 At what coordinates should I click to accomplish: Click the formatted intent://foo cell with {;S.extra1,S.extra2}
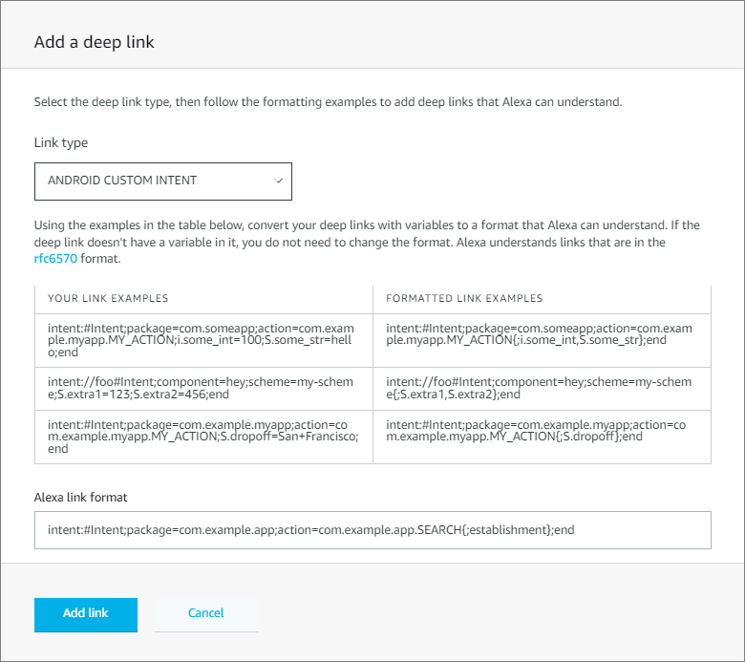click(x=542, y=388)
